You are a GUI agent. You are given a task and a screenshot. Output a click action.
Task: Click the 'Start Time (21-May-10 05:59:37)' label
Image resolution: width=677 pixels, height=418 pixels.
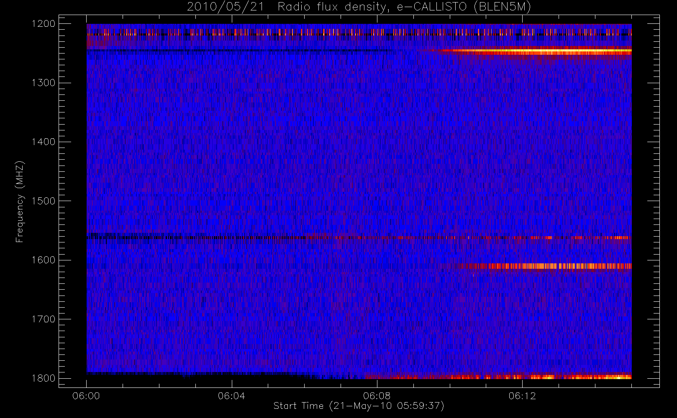(359, 406)
